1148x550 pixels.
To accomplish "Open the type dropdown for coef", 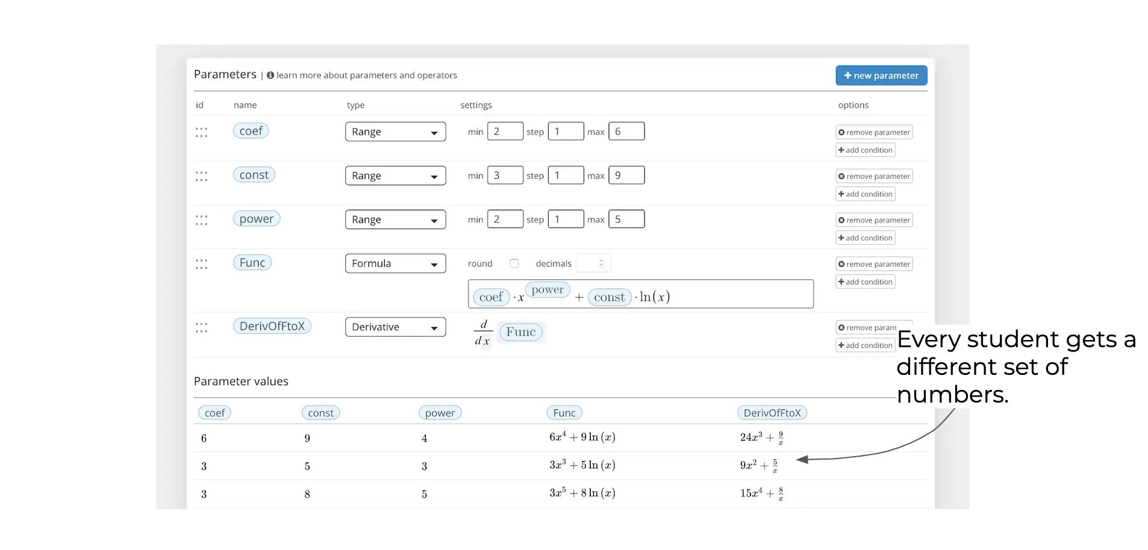I will [x=395, y=132].
